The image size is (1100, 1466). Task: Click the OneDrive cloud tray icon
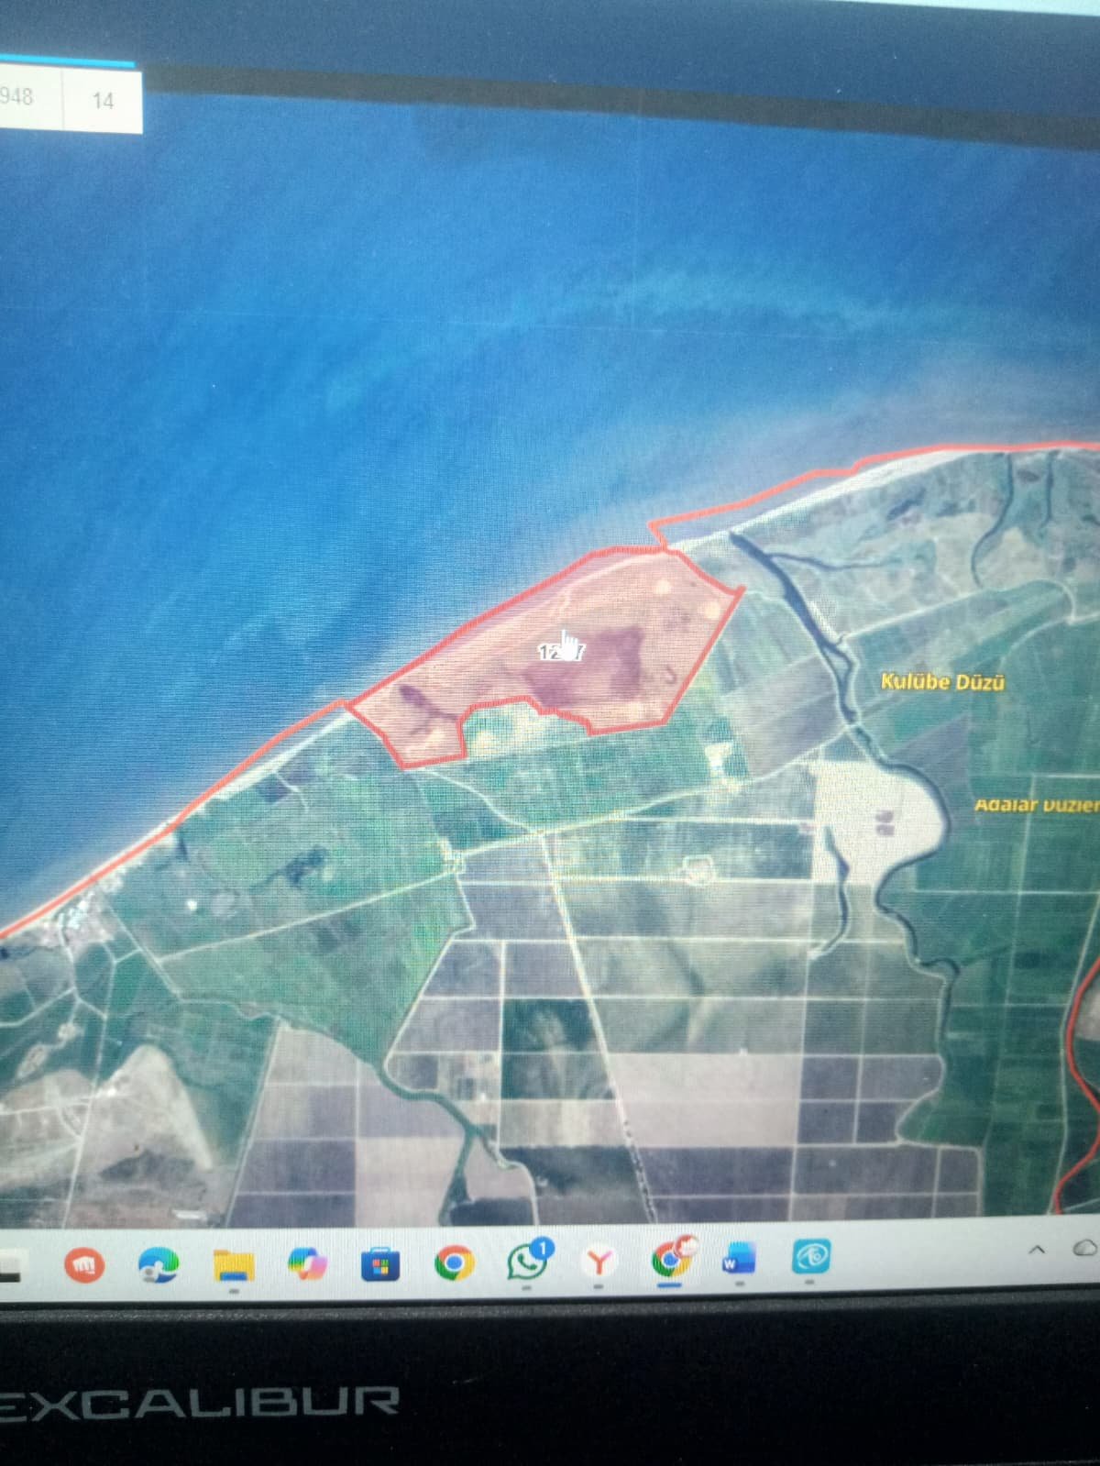click(x=1084, y=1248)
